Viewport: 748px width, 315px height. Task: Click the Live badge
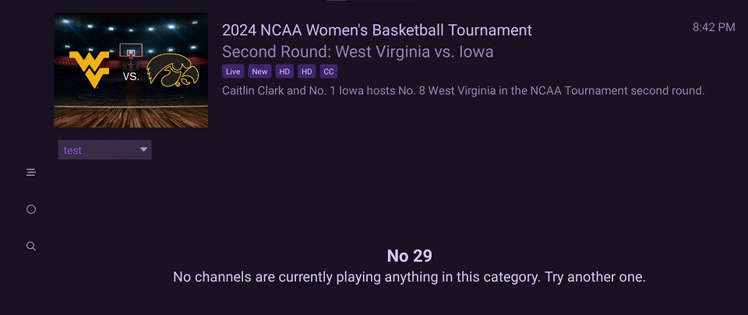click(x=233, y=72)
